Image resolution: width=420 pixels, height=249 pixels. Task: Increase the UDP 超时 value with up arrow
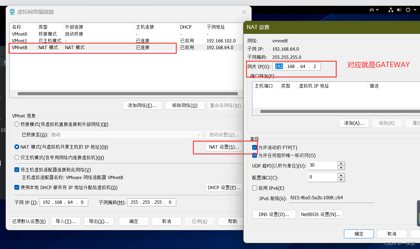point(341,164)
